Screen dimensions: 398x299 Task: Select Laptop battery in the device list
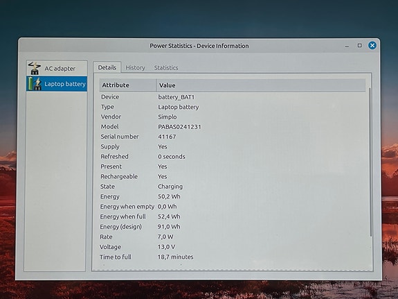(57, 84)
